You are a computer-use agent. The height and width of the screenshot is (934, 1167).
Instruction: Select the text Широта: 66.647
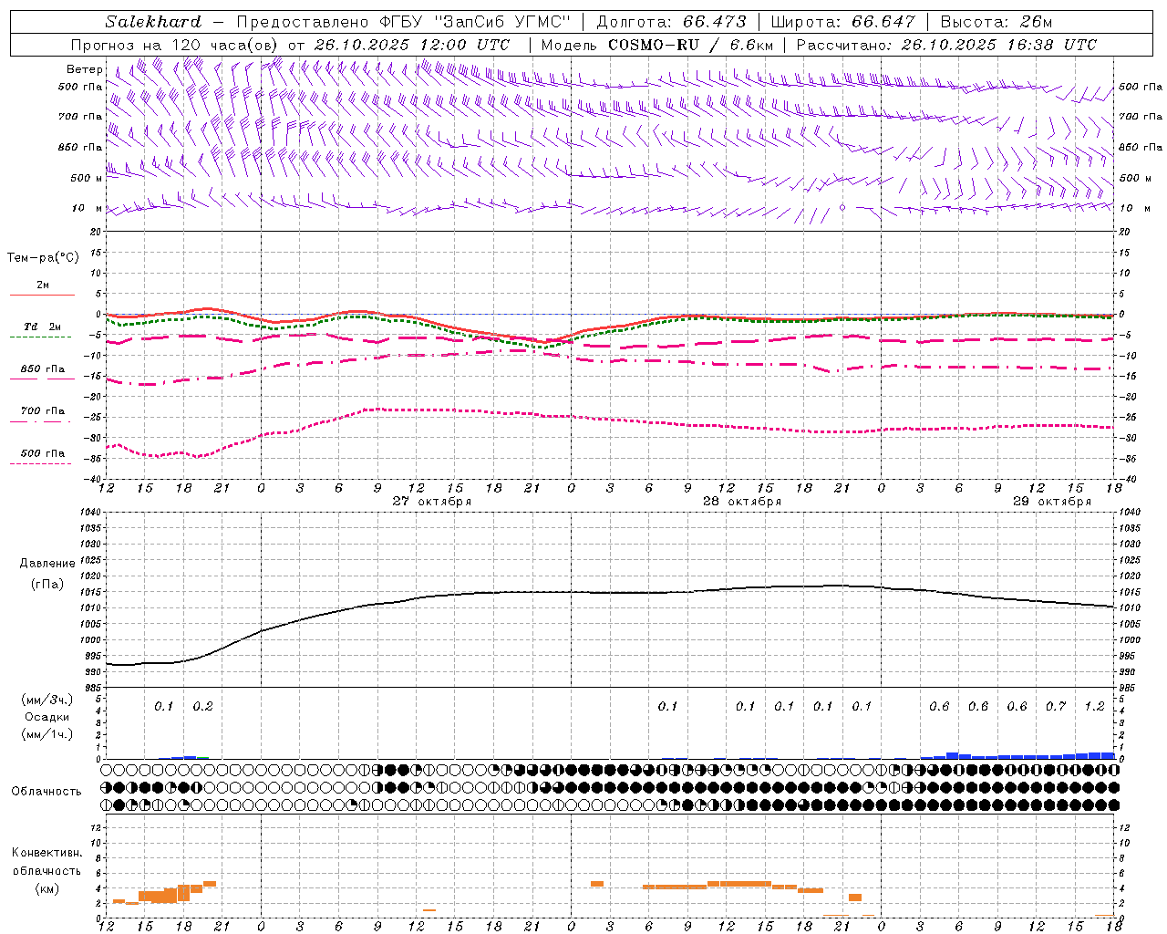[x=843, y=22]
